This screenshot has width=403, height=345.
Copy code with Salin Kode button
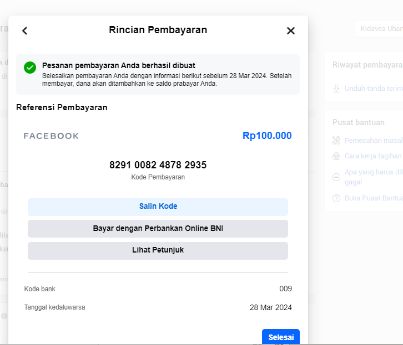point(158,207)
